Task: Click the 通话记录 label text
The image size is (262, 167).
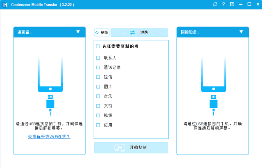Action: (112, 67)
